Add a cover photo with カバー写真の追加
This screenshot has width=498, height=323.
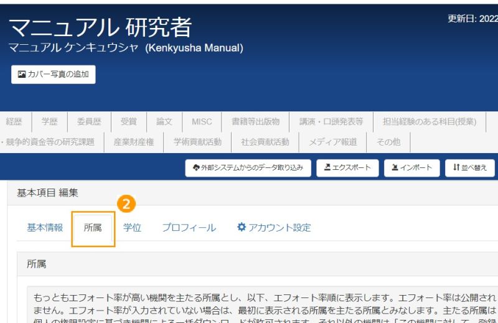point(54,74)
